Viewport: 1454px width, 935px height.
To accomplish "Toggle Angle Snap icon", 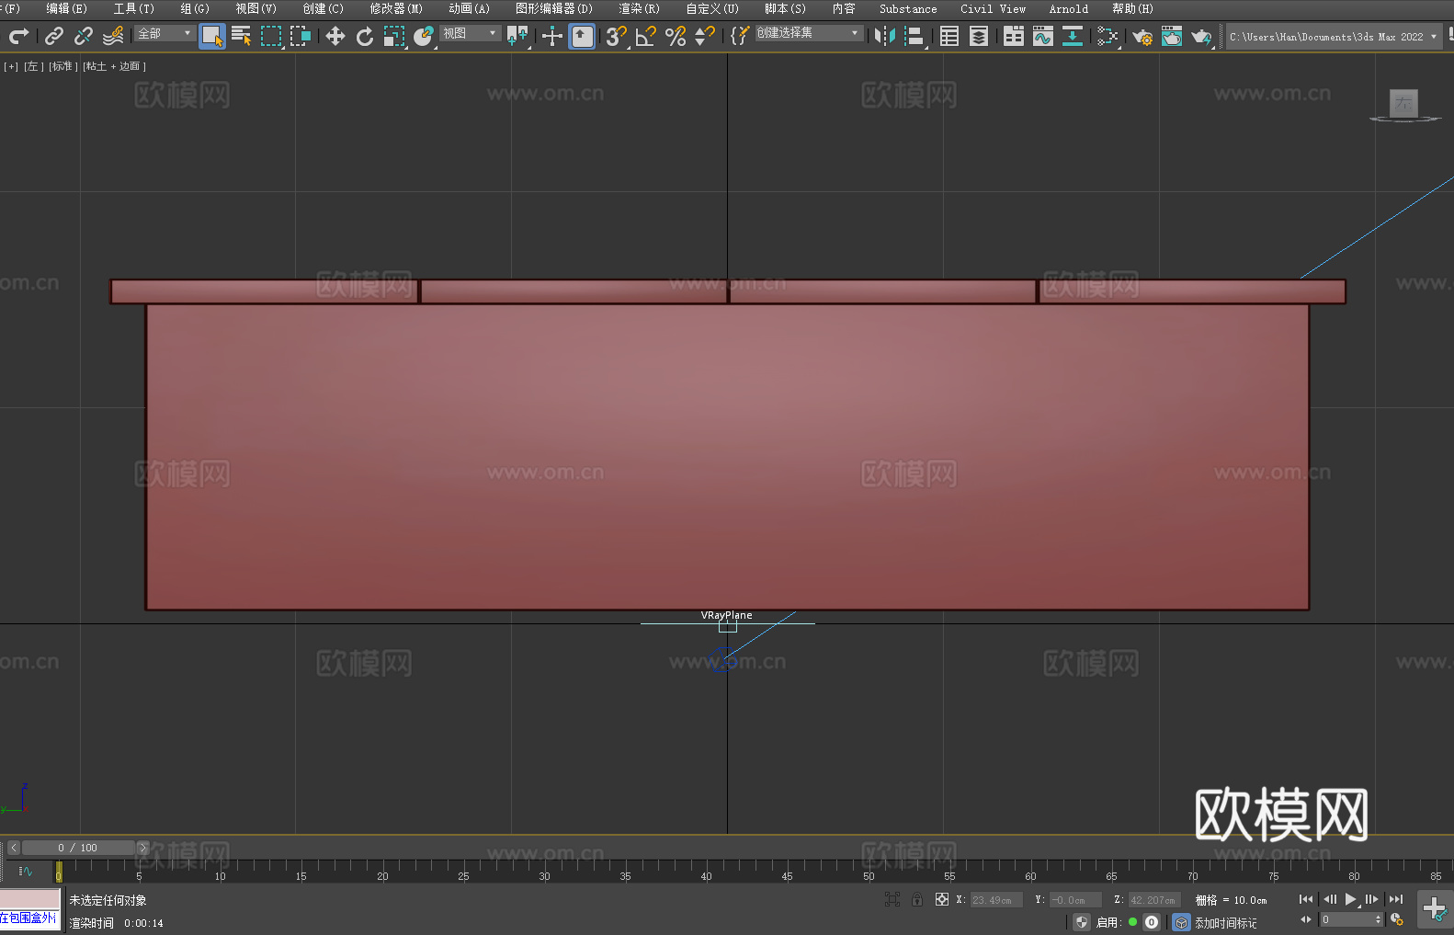I will click(646, 36).
